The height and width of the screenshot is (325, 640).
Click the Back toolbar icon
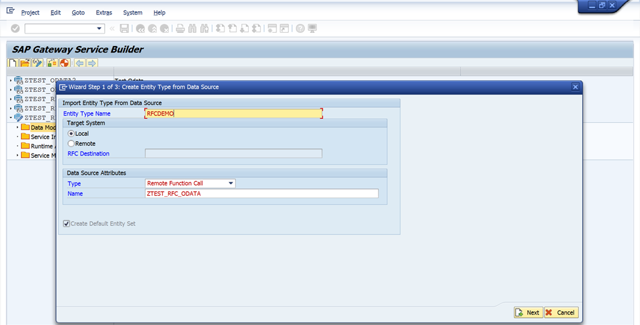click(140, 29)
